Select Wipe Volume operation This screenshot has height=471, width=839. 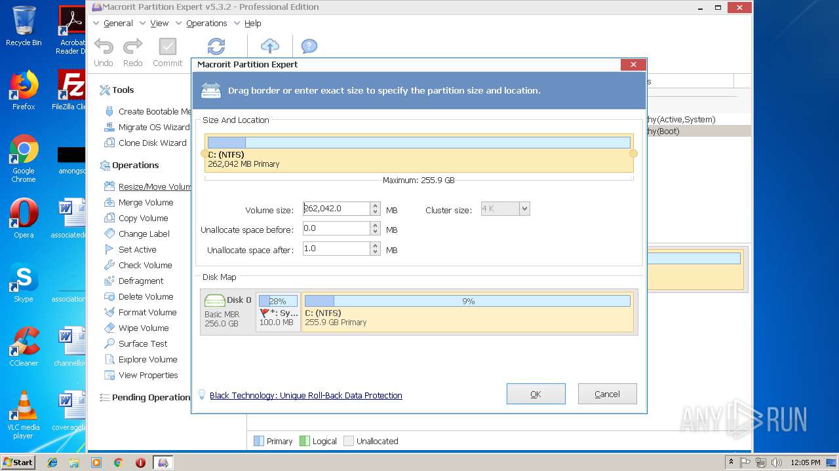pos(136,328)
